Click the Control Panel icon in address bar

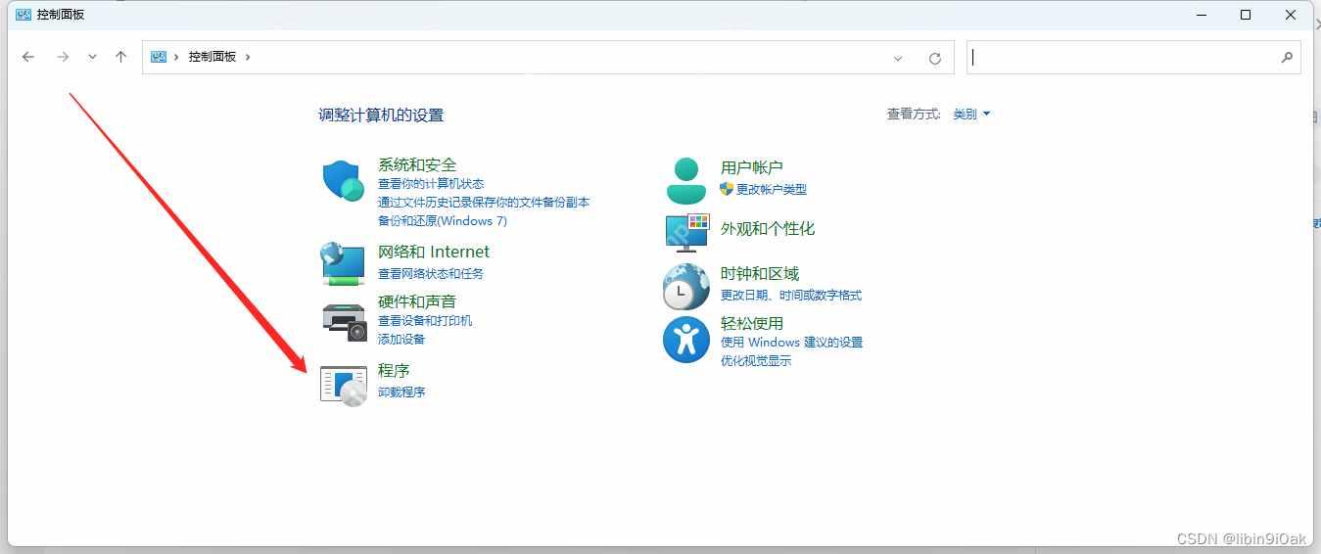(x=159, y=57)
